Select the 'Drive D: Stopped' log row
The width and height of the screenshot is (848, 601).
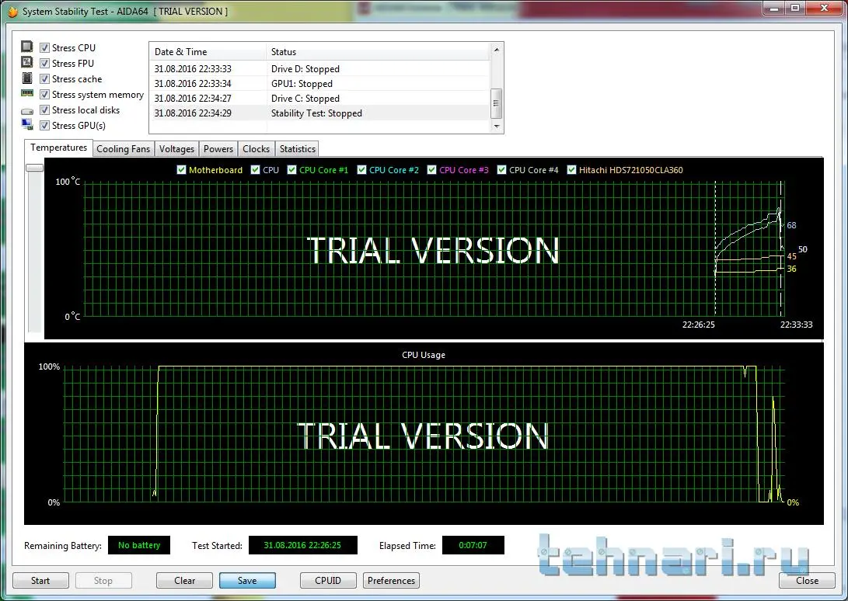click(320, 68)
